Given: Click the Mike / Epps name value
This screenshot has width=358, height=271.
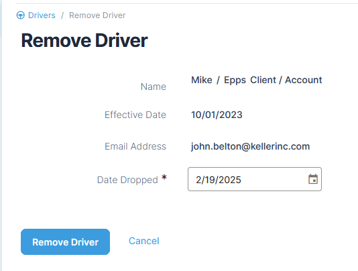Looking at the screenshot, I should [219, 80].
